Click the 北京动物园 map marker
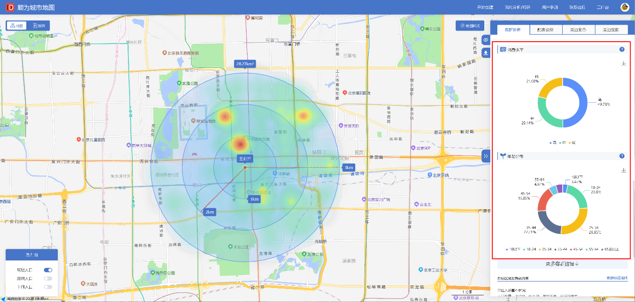635x302 pixels. click(41, 36)
